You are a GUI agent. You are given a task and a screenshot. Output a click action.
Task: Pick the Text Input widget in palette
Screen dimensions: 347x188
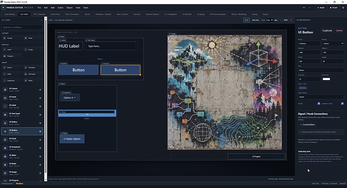click(x=33, y=74)
